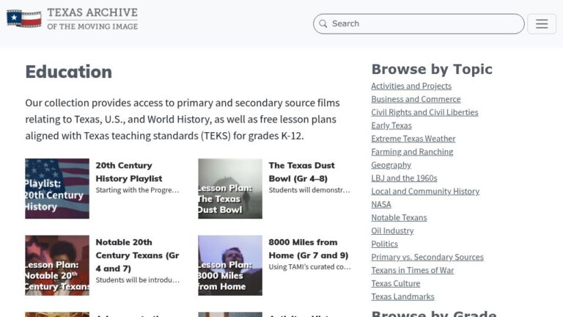Screen dimensions: 563x317
Task: Open 20th Century History Playlist title
Action: click(129, 172)
